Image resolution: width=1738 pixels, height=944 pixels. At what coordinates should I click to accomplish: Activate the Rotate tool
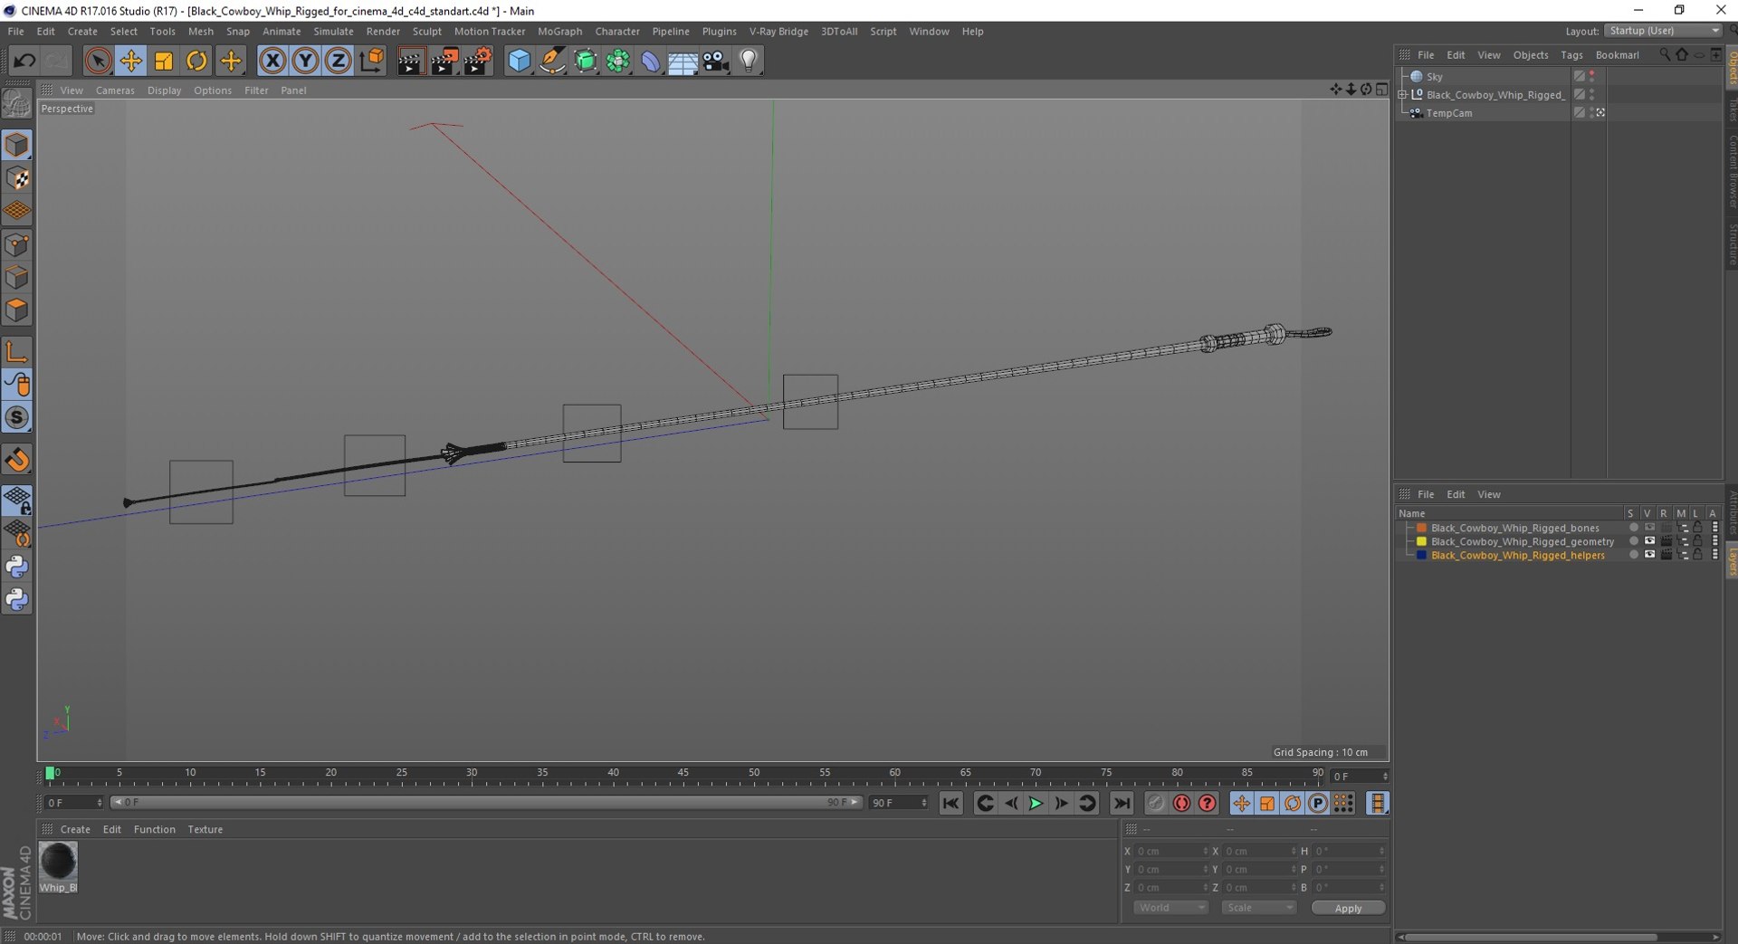coord(196,61)
